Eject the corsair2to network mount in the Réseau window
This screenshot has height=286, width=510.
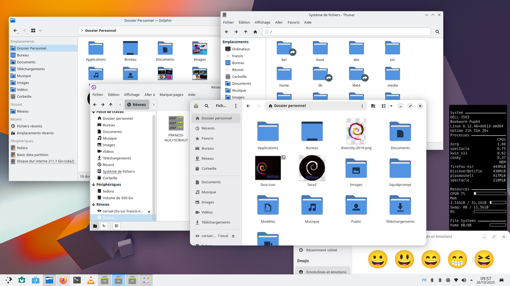pyautogui.click(x=149, y=211)
